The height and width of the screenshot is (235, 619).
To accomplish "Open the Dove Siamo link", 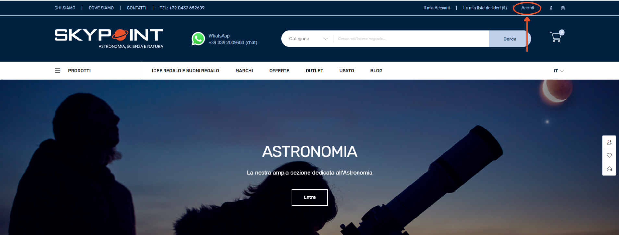I will tap(101, 8).
